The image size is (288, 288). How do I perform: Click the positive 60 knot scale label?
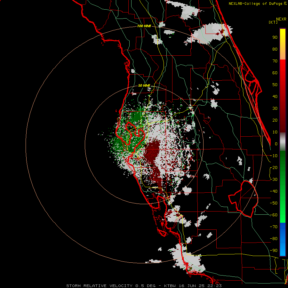(275, 73)
